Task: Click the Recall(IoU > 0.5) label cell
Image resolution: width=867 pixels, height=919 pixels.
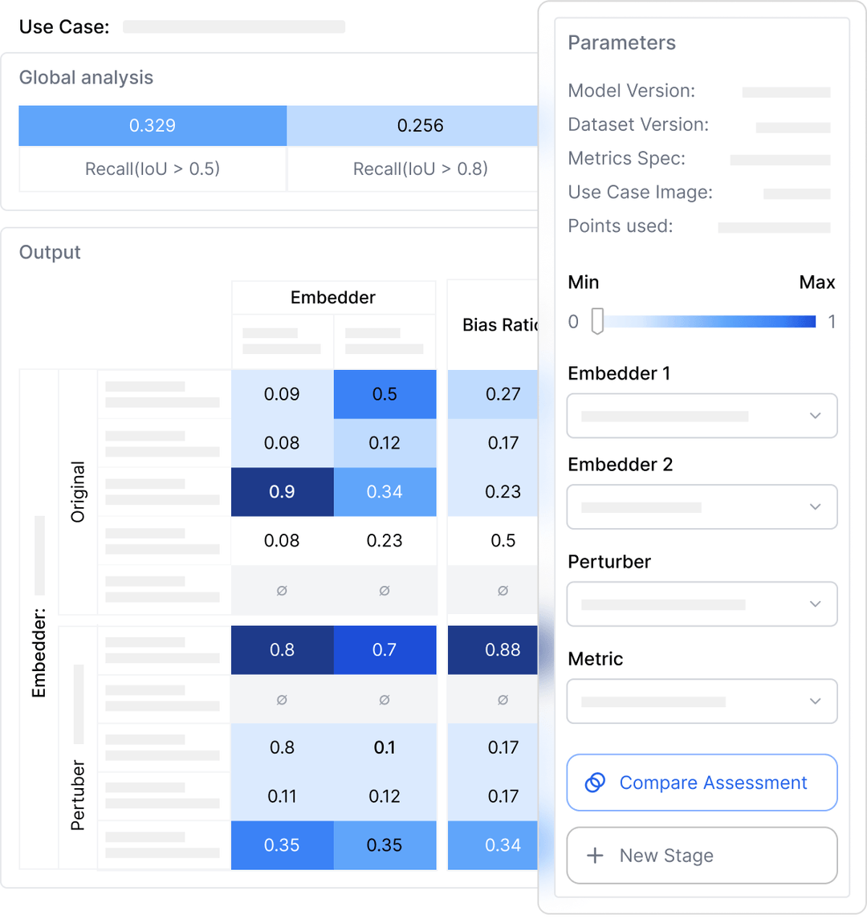Action: (153, 169)
